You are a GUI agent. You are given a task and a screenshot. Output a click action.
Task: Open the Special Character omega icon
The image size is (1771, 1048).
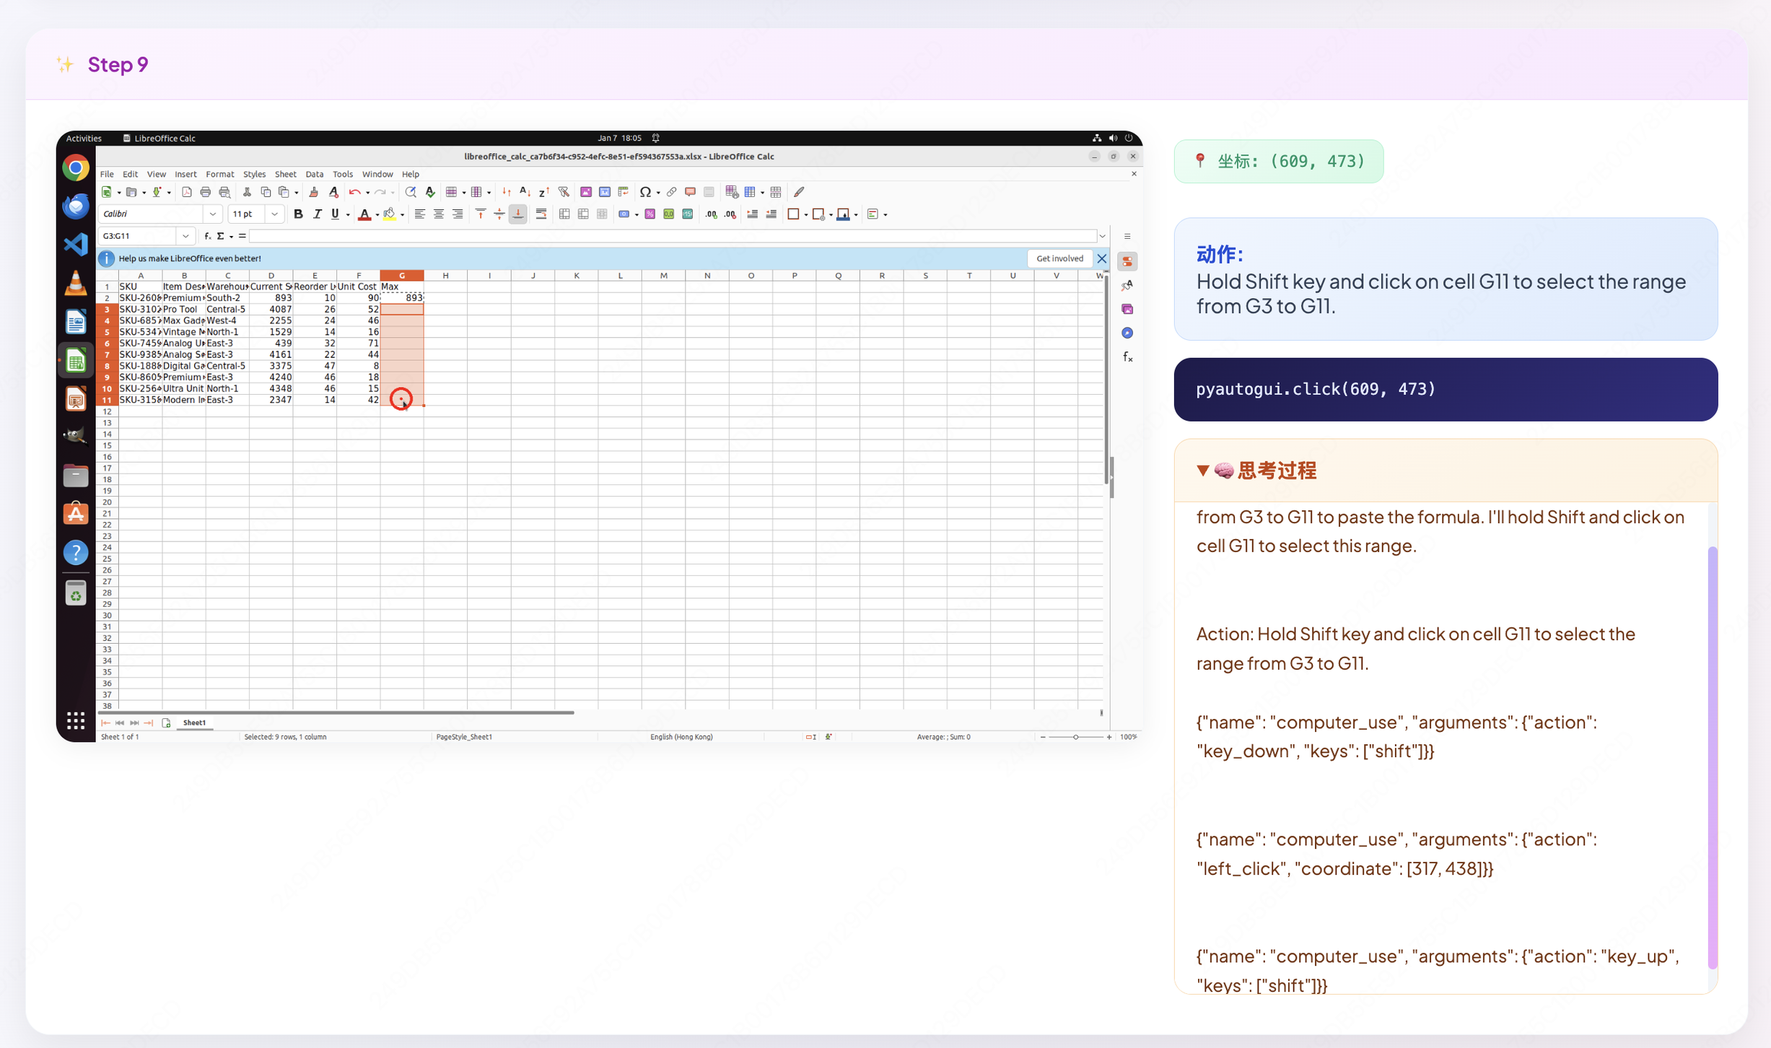click(645, 192)
